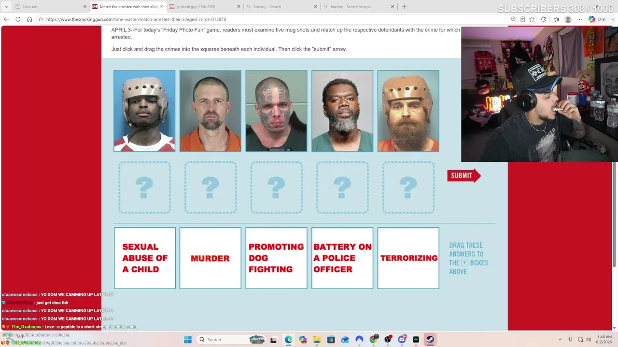
Task: Open File Explorer from the taskbar
Action: 317,340
